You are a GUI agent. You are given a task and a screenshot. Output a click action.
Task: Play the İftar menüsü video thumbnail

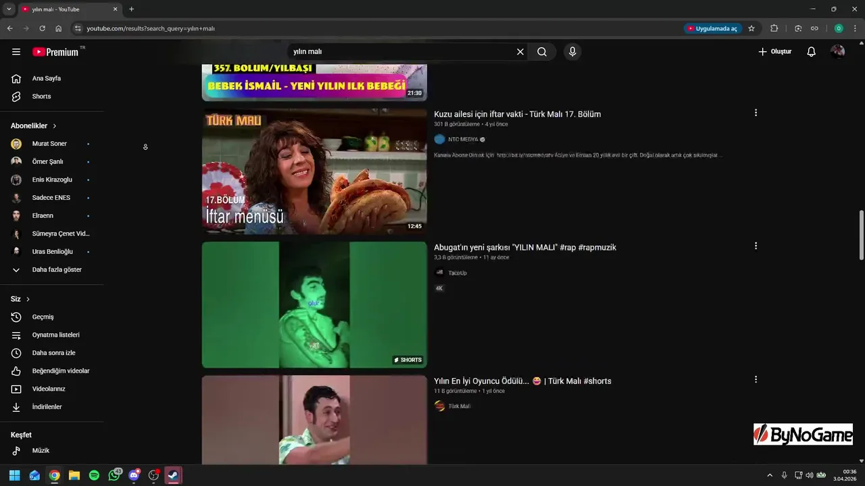click(x=314, y=171)
